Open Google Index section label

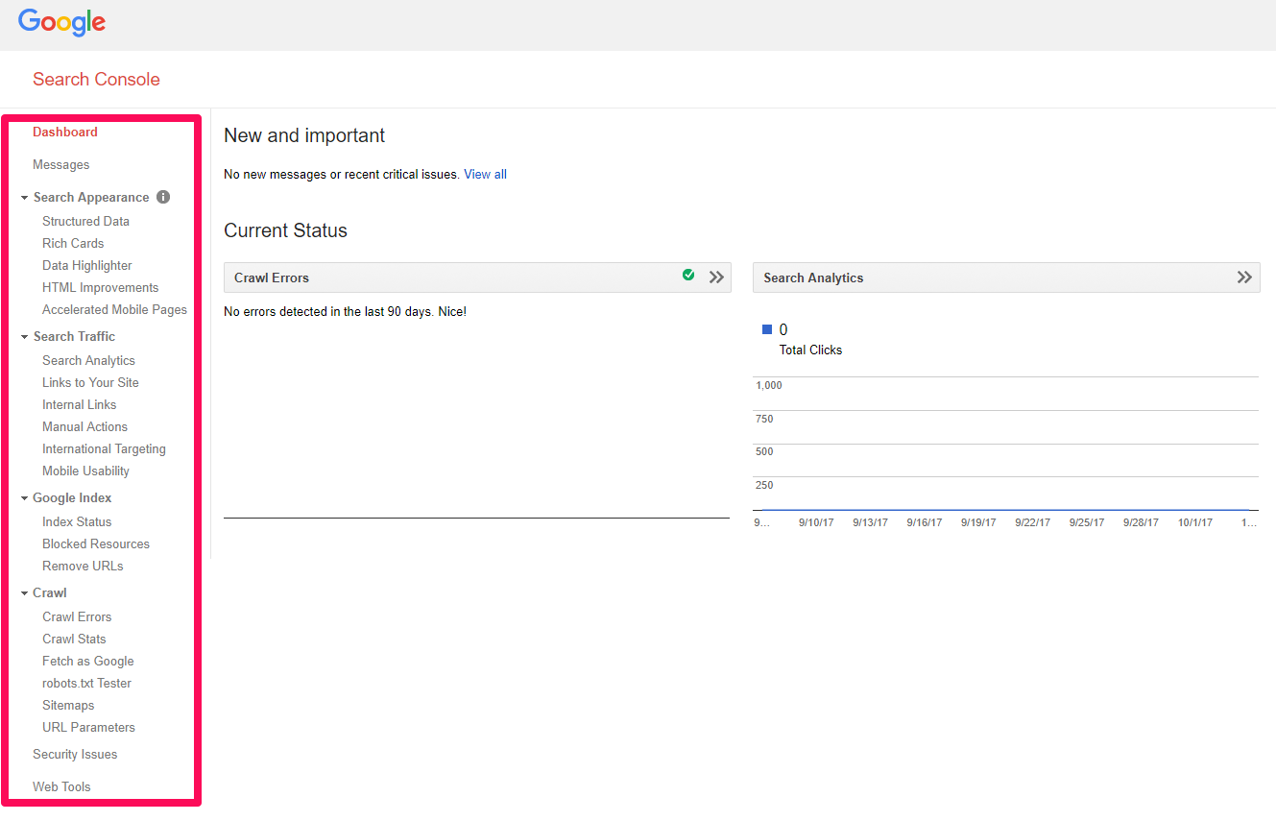click(x=72, y=497)
